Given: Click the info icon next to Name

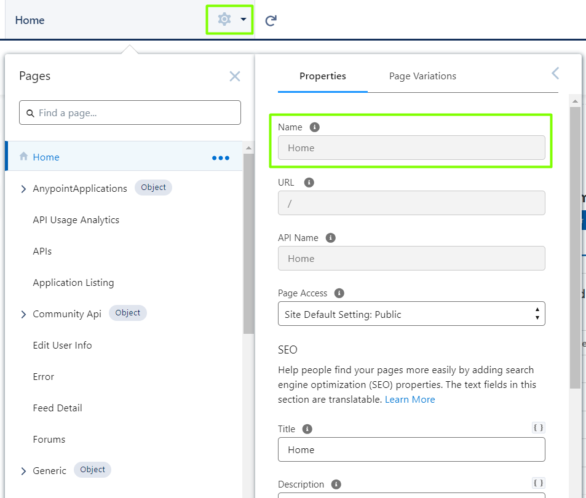Looking at the screenshot, I should coord(315,127).
